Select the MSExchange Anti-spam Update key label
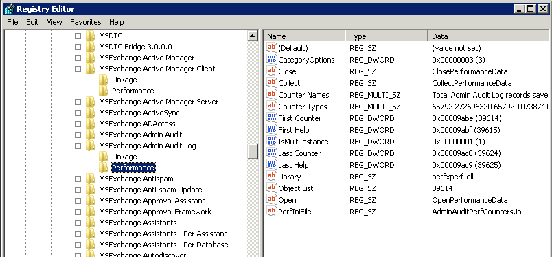Screen dimensions: 552x257 [x=150, y=190]
